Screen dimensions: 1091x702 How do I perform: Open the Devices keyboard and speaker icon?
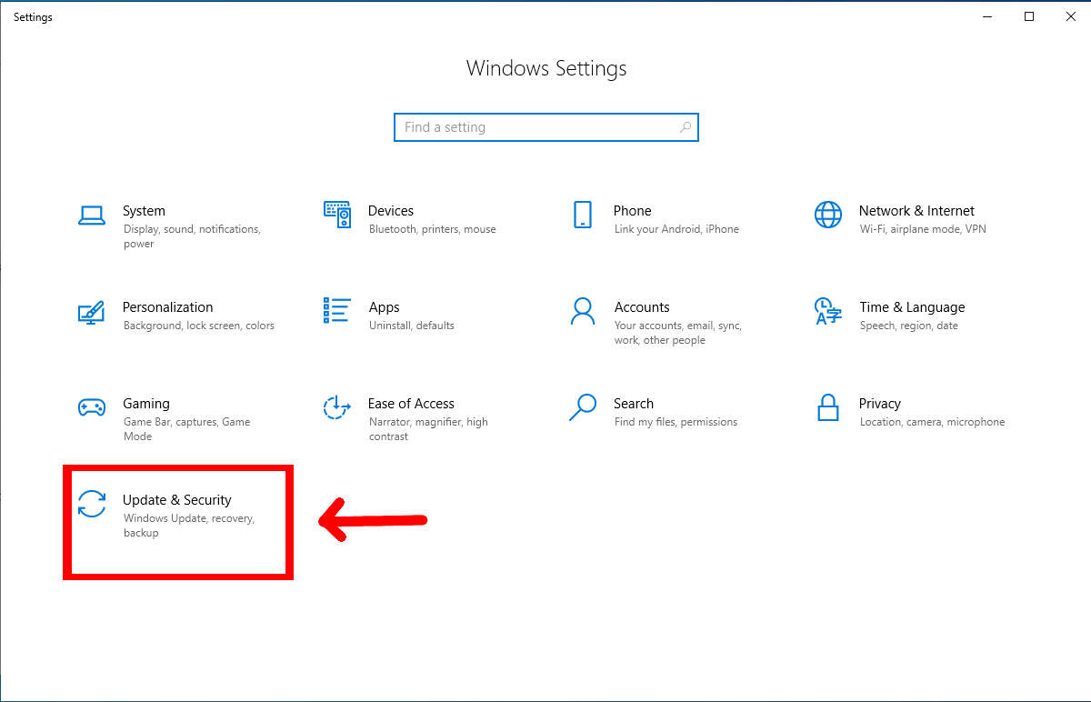click(337, 215)
